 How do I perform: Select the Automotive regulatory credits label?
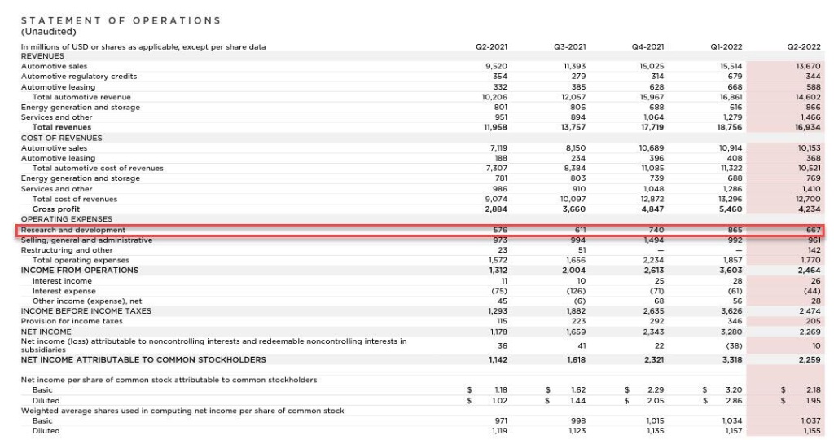coord(78,77)
